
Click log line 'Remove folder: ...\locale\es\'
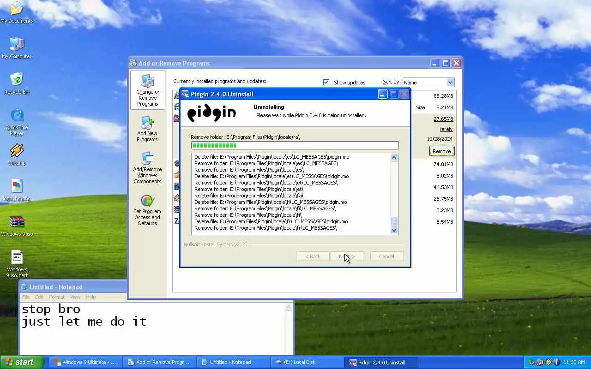[249, 170]
